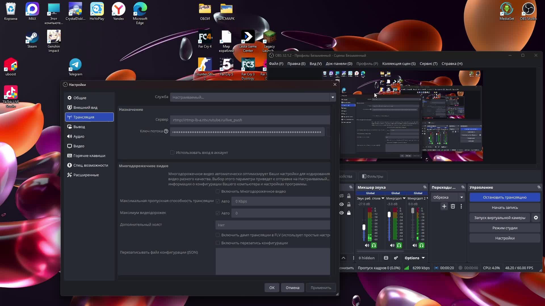
Task: Open Вывод settings category
Action: 89,127
